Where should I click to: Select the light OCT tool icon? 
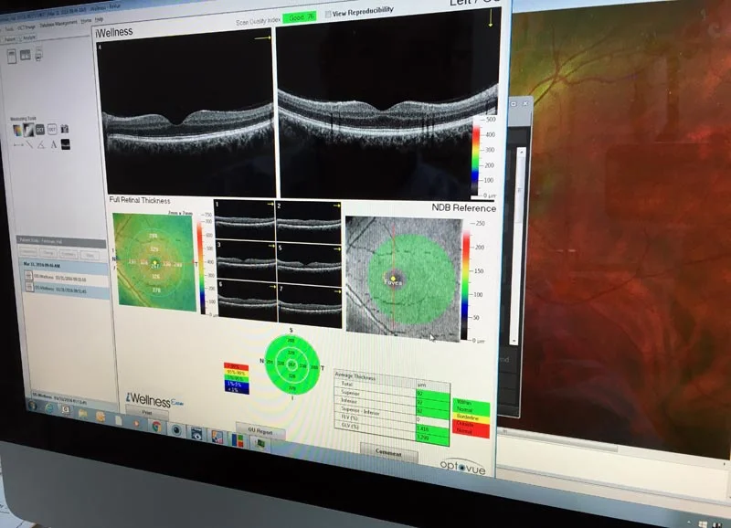tap(52, 129)
